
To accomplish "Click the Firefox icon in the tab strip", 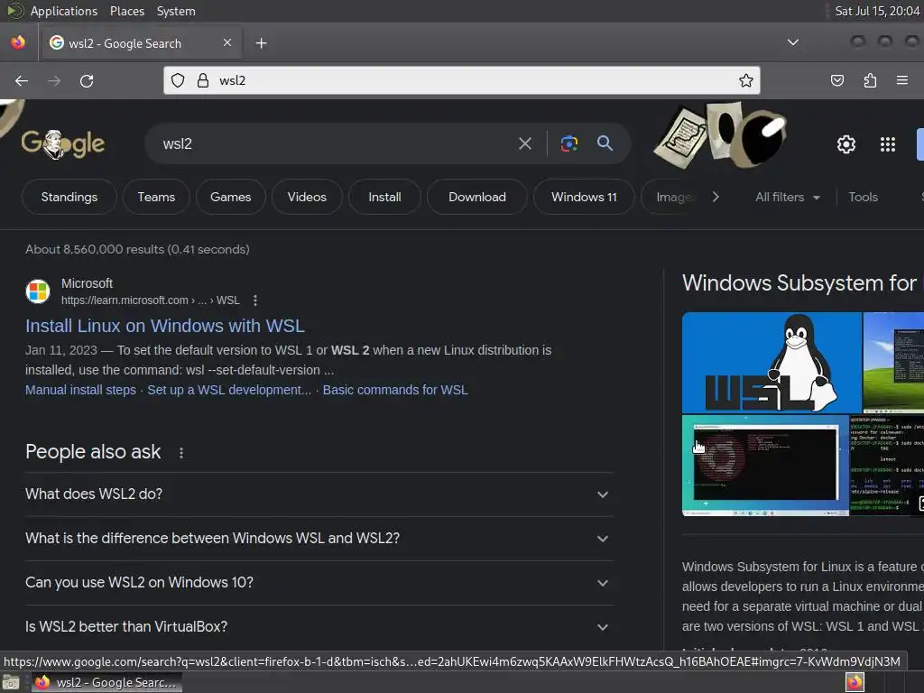I will (x=18, y=42).
